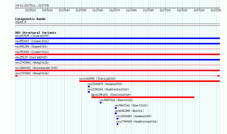Open nsv1069999 (Thareja2015) variant label
The height and width of the screenshot is (134, 227).
[97, 79]
